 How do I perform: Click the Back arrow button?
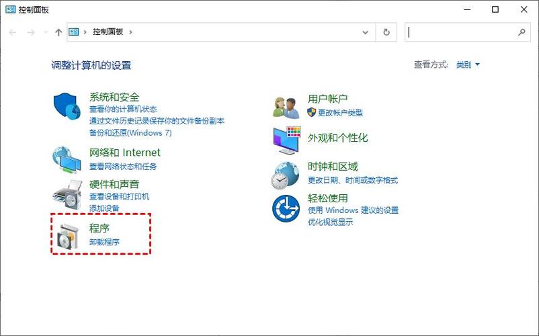click(x=13, y=32)
